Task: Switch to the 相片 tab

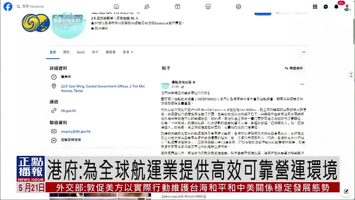Action: coord(95,52)
